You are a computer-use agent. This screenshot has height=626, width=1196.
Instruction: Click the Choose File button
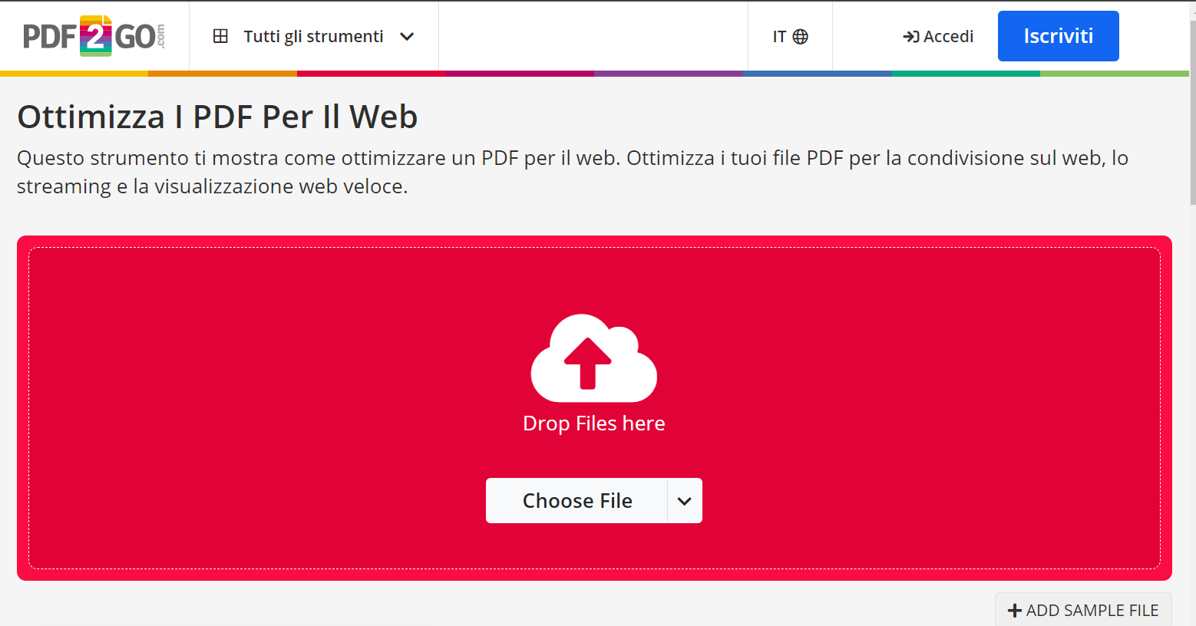point(577,500)
